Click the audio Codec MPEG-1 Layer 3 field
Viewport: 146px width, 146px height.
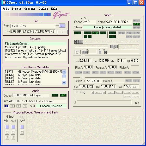point(31,95)
